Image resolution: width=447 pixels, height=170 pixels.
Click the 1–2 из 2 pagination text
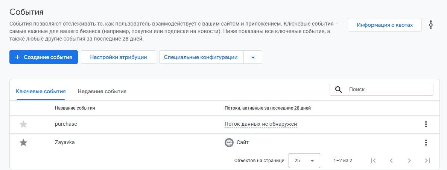343,161
